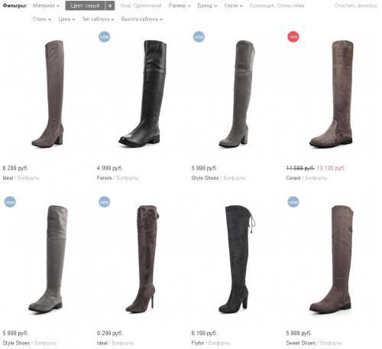Expand the Размер filter dropdown
This screenshot has width=382, height=349.
pos(180,5)
